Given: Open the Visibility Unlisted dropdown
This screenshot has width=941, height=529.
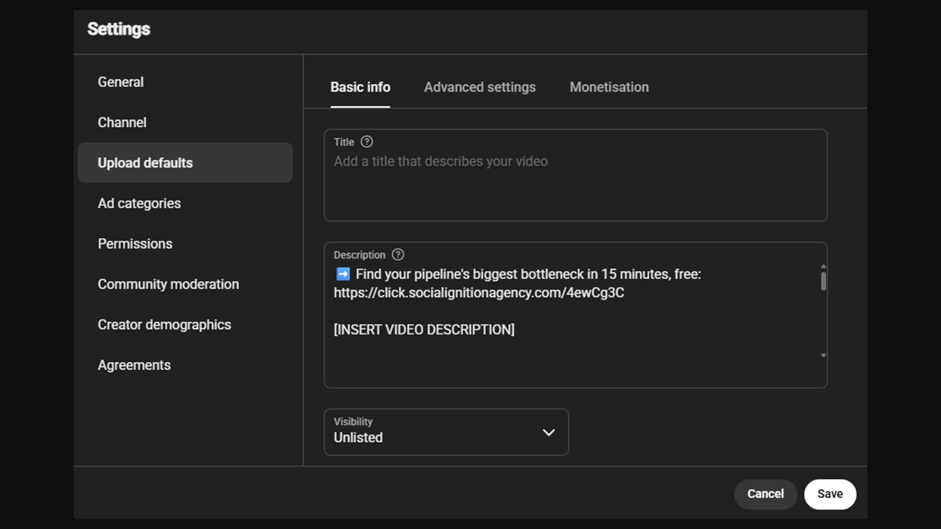Looking at the screenshot, I should pos(446,432).
